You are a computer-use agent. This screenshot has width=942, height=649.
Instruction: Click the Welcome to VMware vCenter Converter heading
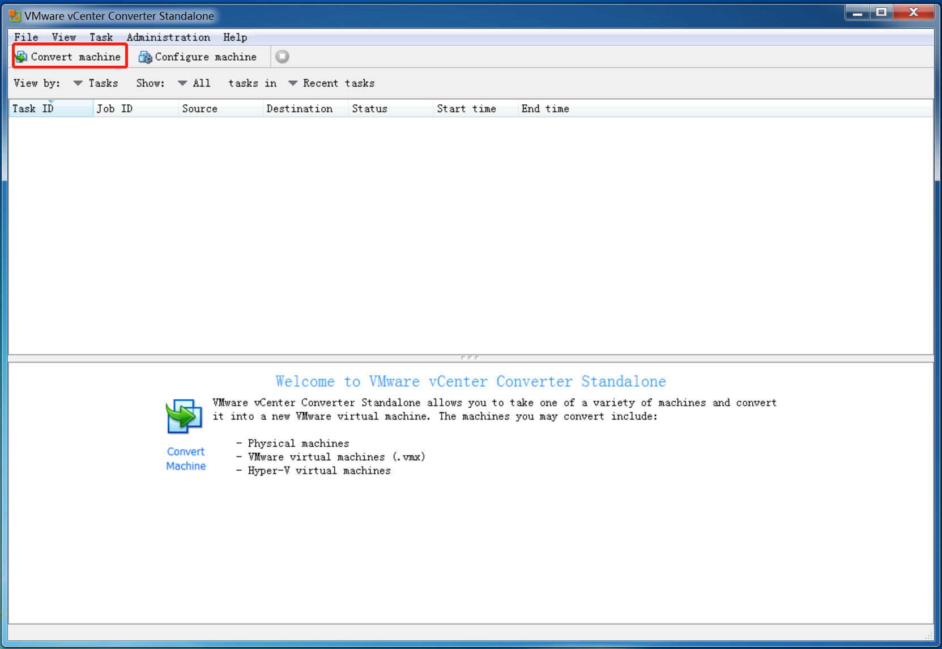[471, 382]
